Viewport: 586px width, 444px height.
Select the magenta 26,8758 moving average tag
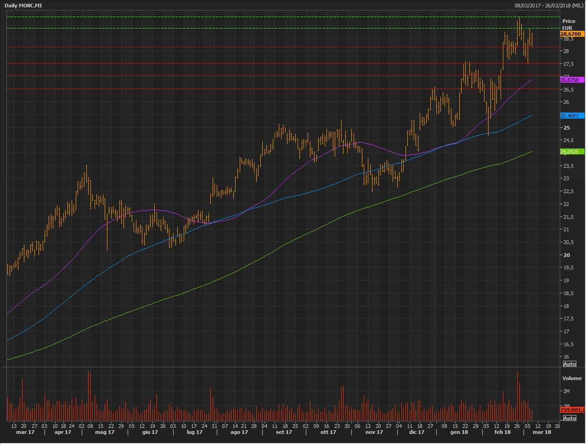coord(572,80)
